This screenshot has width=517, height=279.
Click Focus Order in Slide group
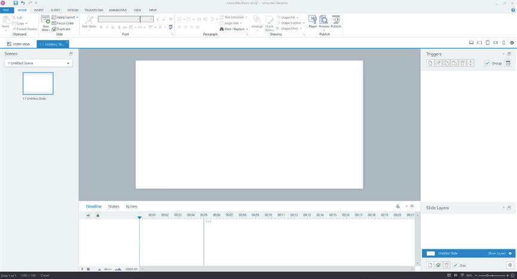click(63, 23)
